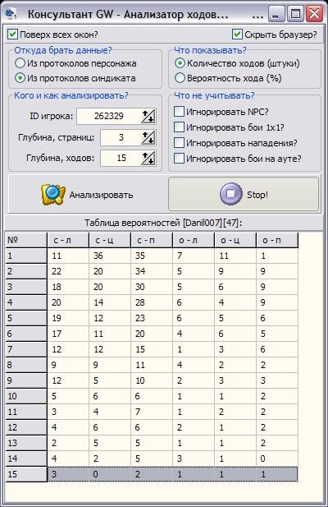Enable Игнорировать нападения checkbox
Viewport: 328px width, 507px height.
pos(179,143)
